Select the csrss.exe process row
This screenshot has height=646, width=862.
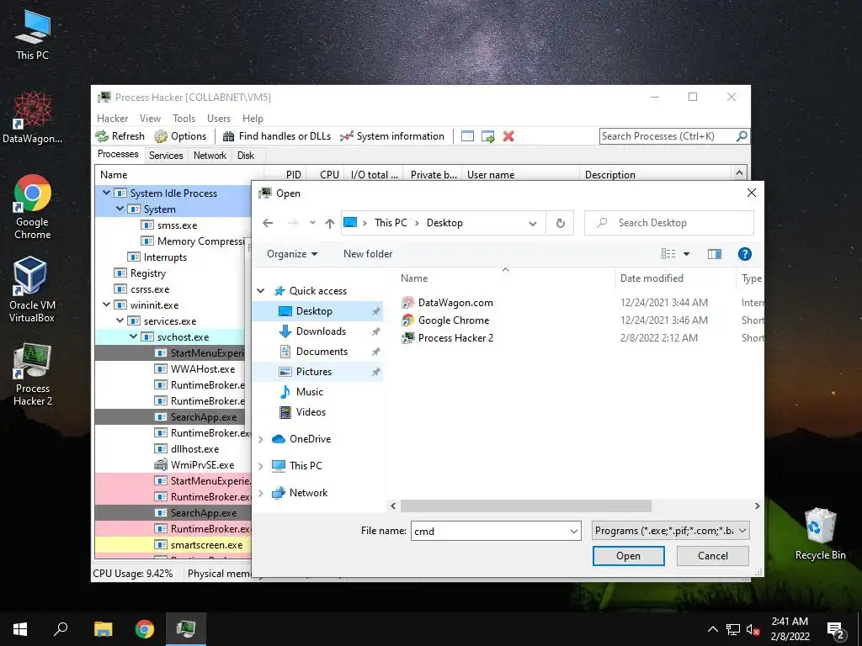tap(173, 289)
